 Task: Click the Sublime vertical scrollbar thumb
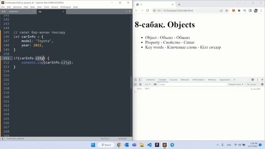pyautogui.click(x=131, y=82)
